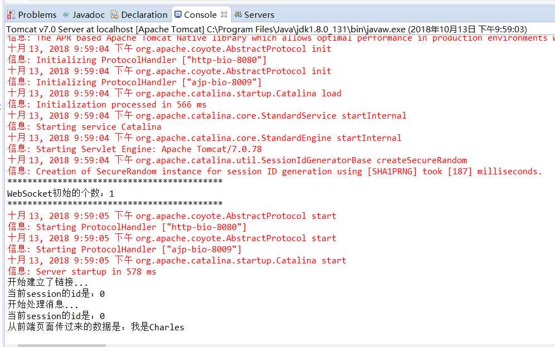Click the Catalina load log line
Image resolution: width=555 pixels, height=347 pixels.
tap(174, 94)
